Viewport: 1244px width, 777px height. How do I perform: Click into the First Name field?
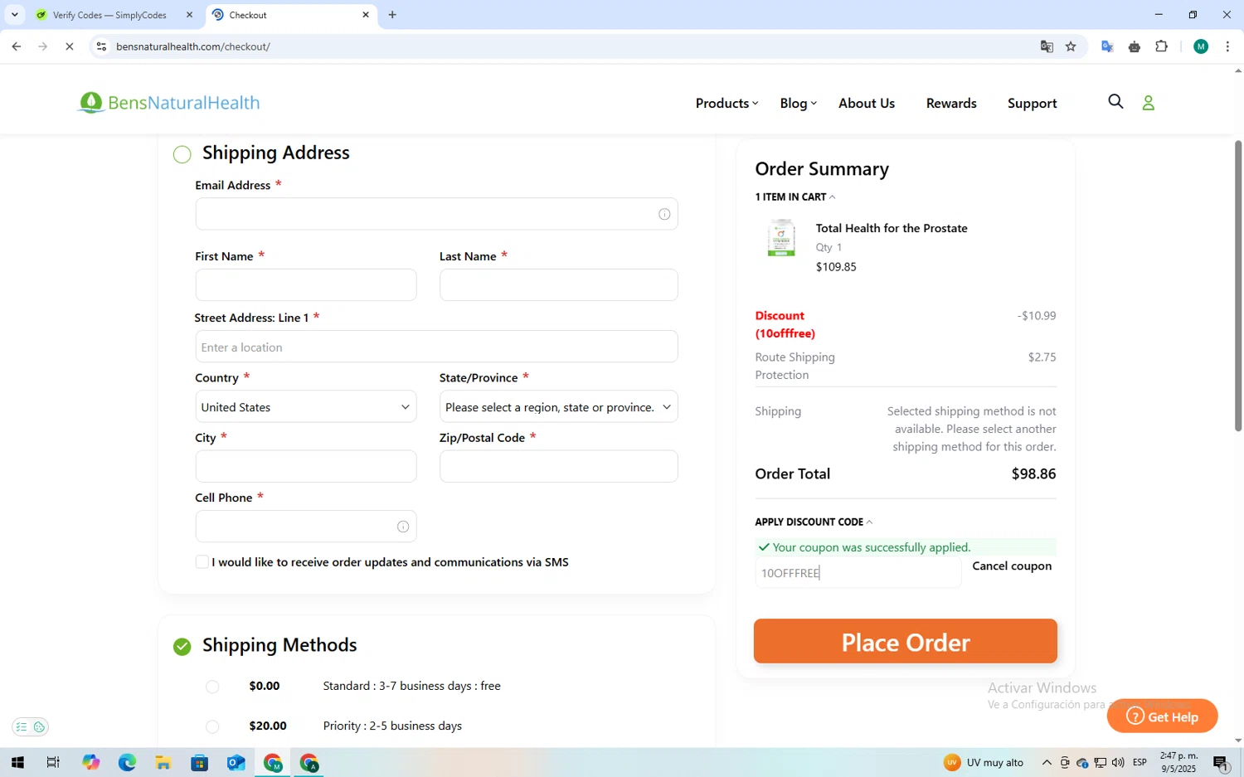click(306, 285)
